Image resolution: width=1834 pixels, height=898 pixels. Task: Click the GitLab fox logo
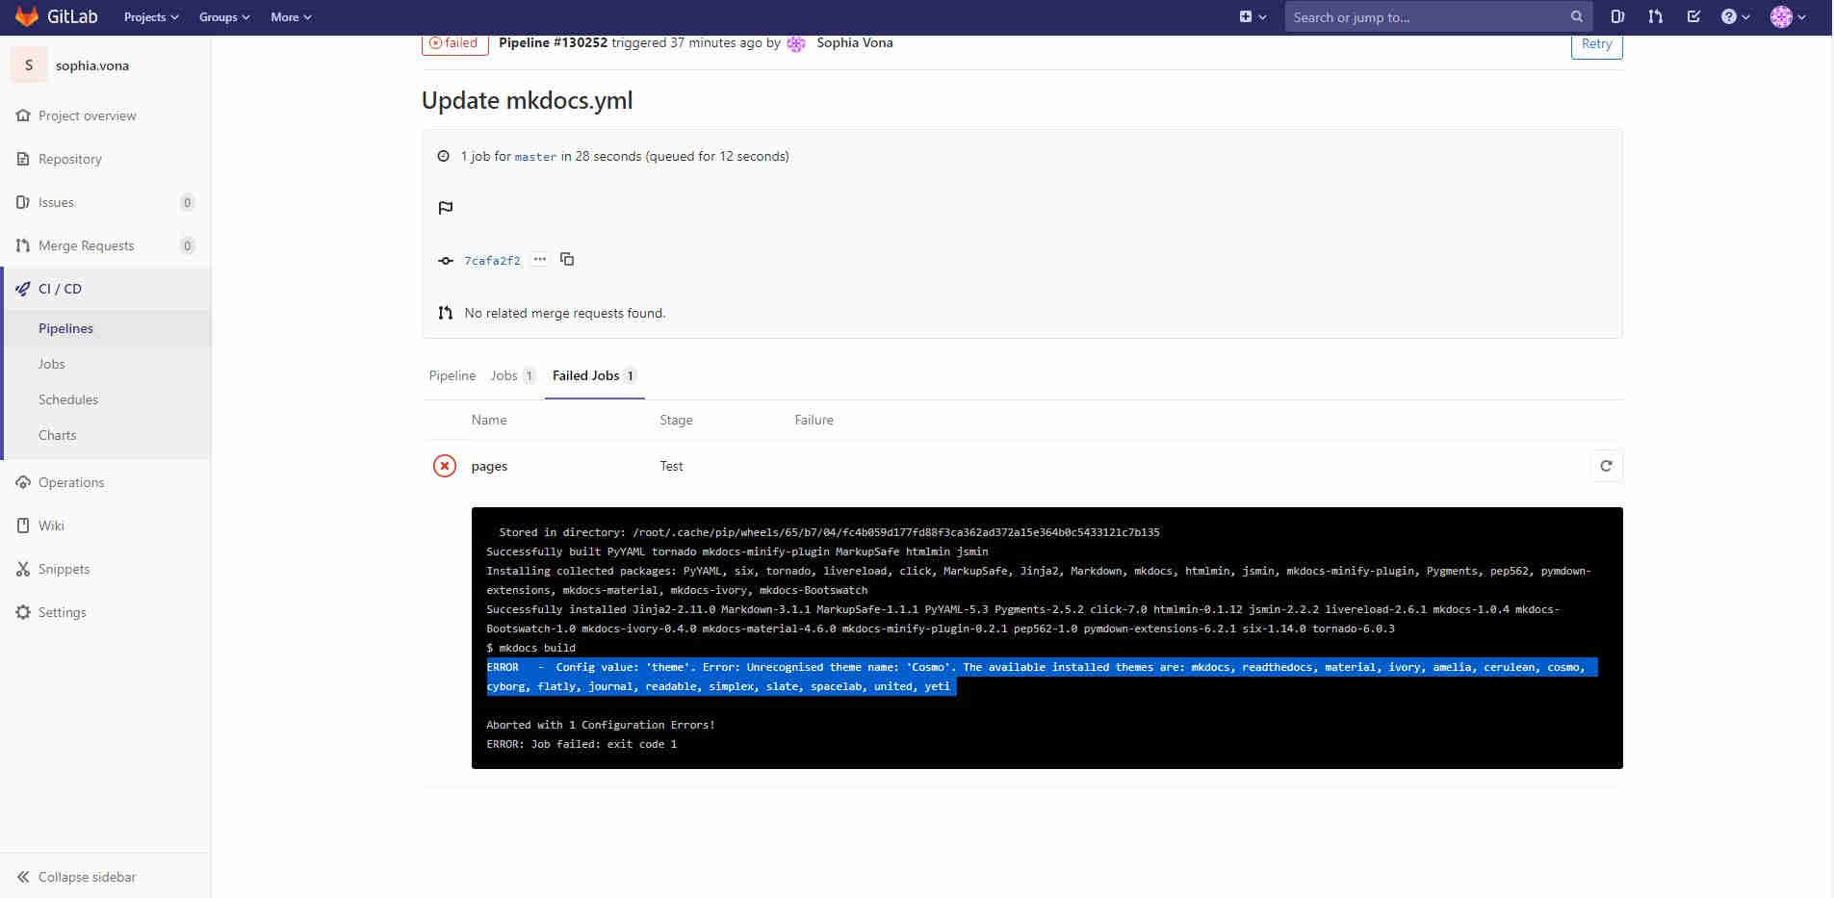[x=27, y=17]
